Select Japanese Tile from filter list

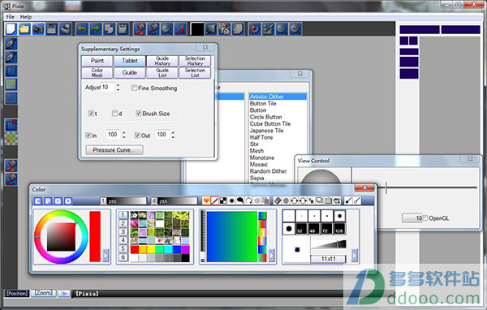(266, 131)
